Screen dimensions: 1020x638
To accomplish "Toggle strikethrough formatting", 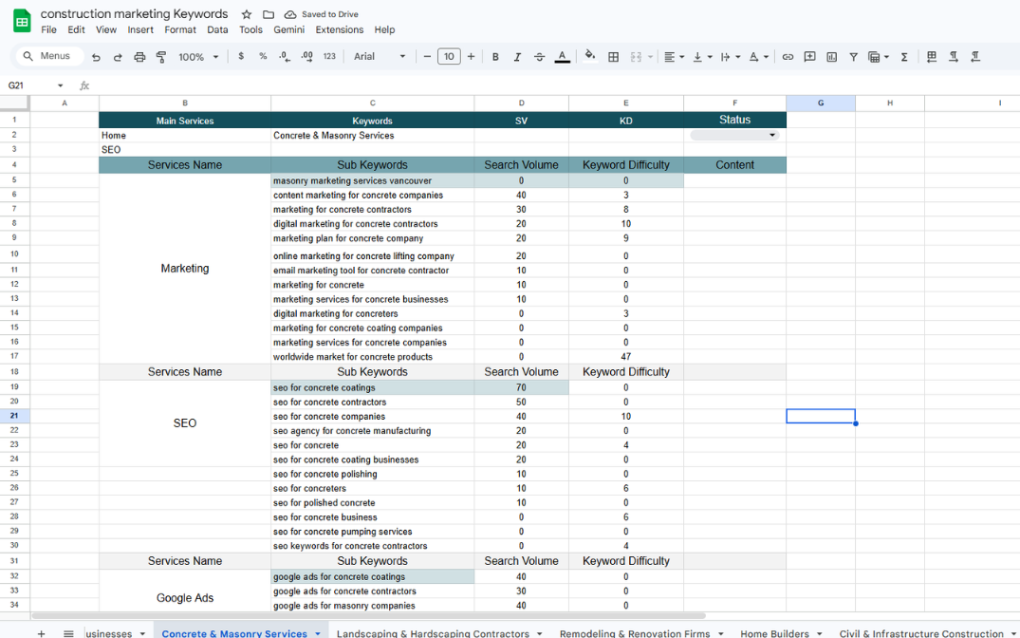I will [539, 57].
